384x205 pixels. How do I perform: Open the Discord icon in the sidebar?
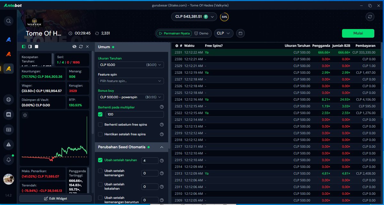click(x=9, y=114)
